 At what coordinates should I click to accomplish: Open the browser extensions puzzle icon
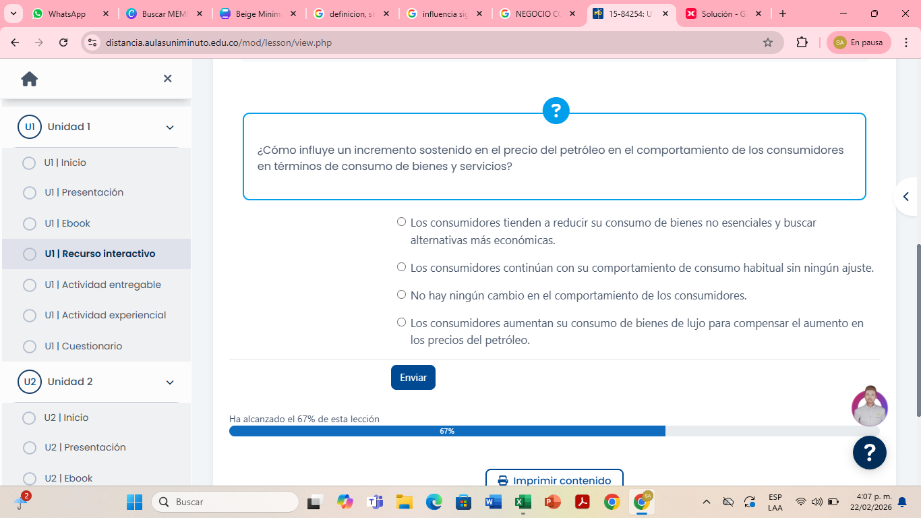coord(802,42)
